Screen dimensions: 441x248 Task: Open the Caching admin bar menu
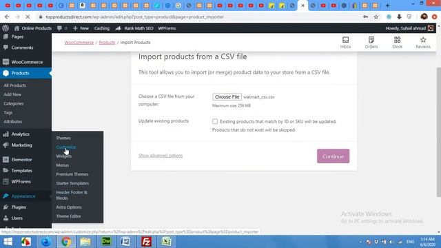tap(102, 28)
